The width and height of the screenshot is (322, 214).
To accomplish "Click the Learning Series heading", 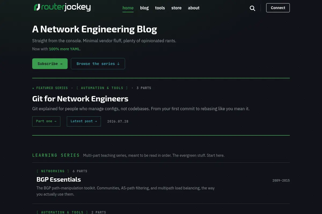I will click(x=56, y=155).
